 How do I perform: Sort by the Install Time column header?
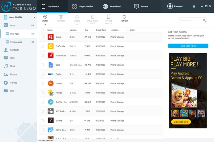[101, 30]
